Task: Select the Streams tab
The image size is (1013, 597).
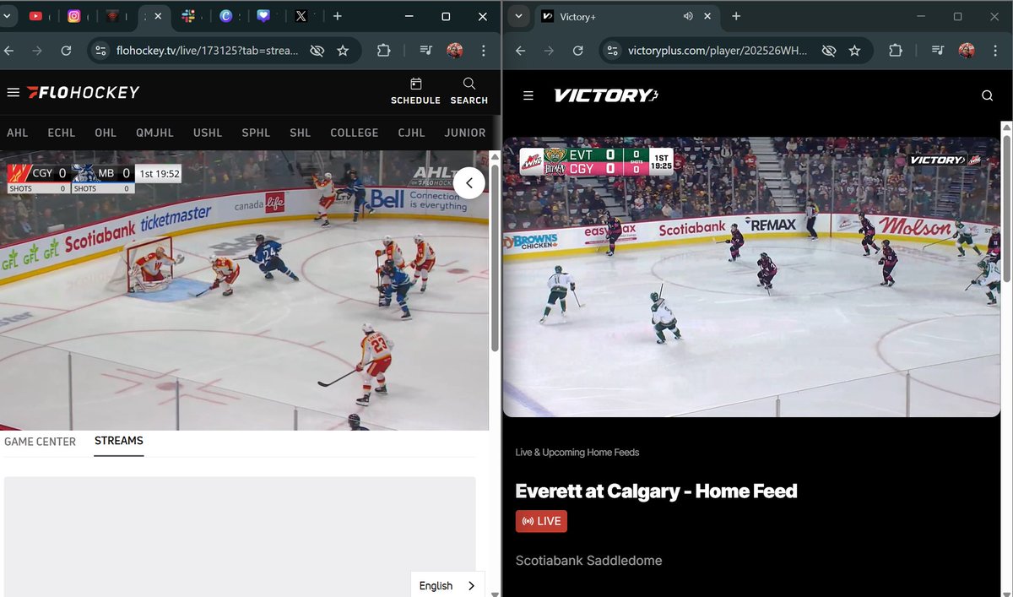Action: pyautogui.click(x=119, y=441)
